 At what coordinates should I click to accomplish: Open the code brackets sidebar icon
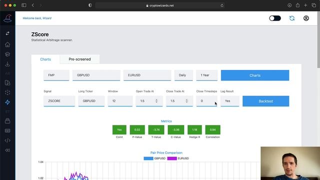pyautogui.click(x=7, y=140)
